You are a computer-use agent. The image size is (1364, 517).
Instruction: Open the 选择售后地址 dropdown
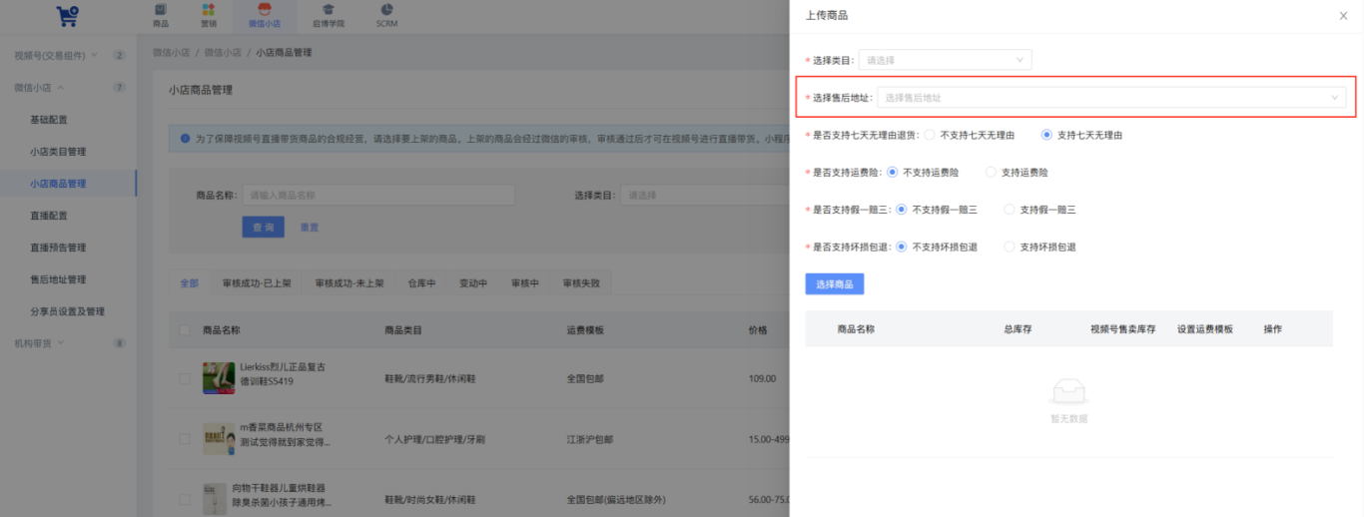1111,98
